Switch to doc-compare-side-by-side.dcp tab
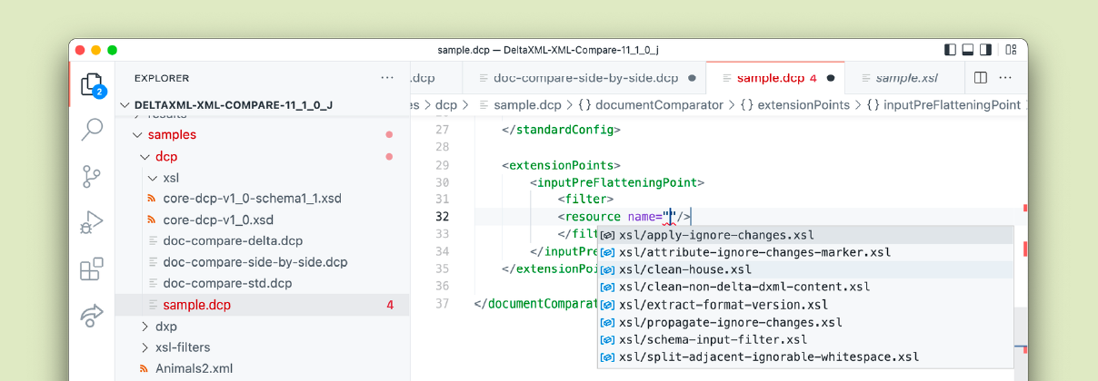 point(585,78)
